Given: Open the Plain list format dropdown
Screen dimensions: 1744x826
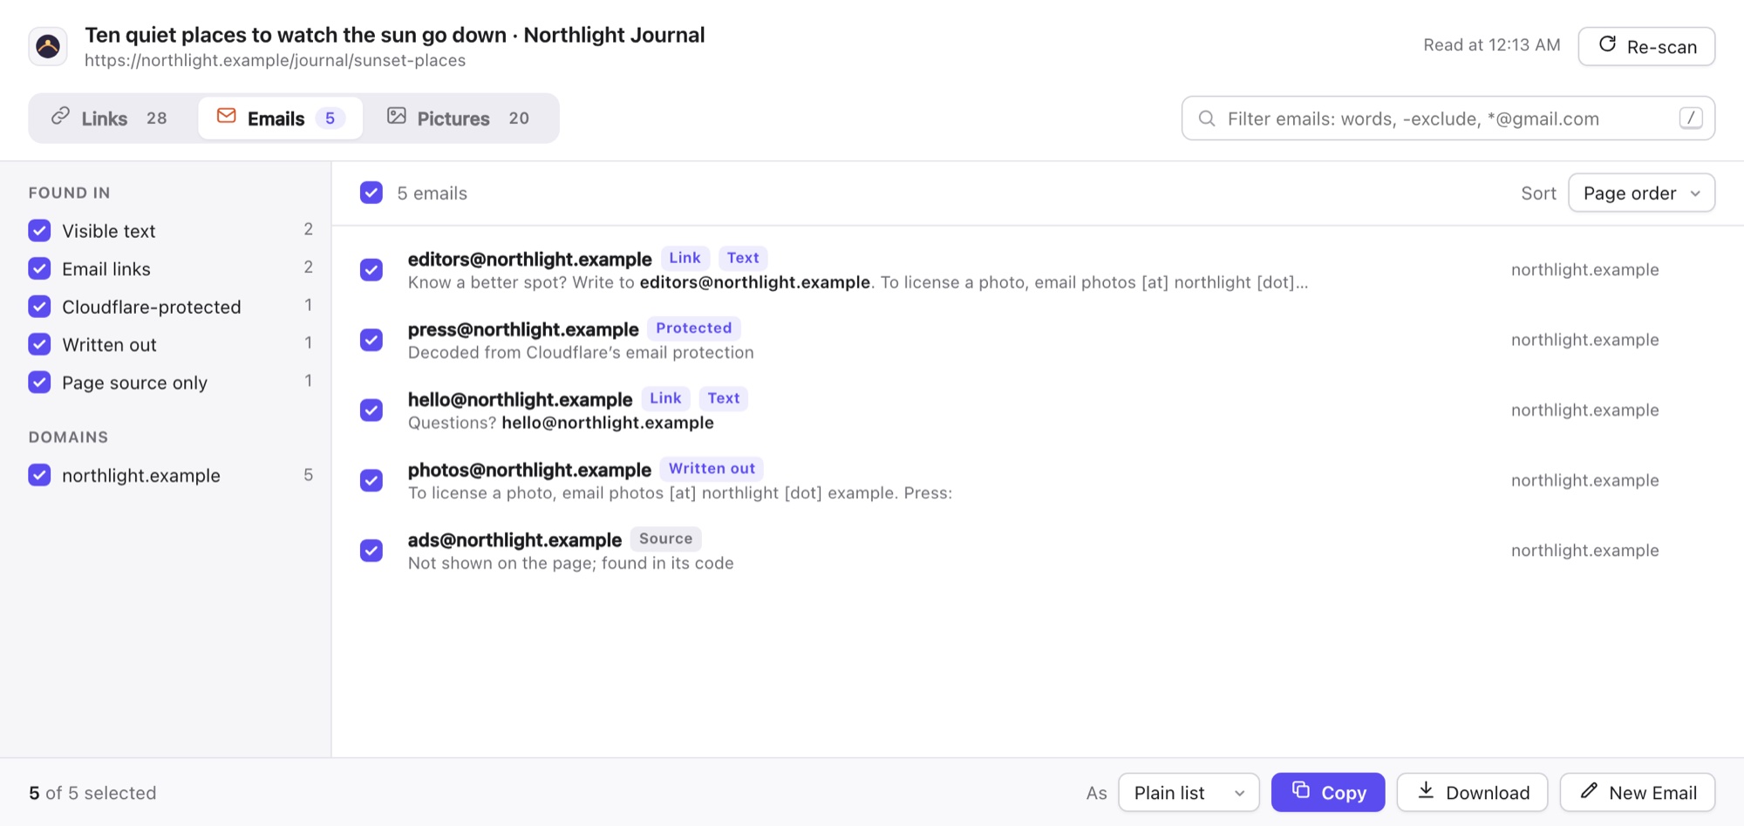Looking at the screenshot, I should [1189, 792].
